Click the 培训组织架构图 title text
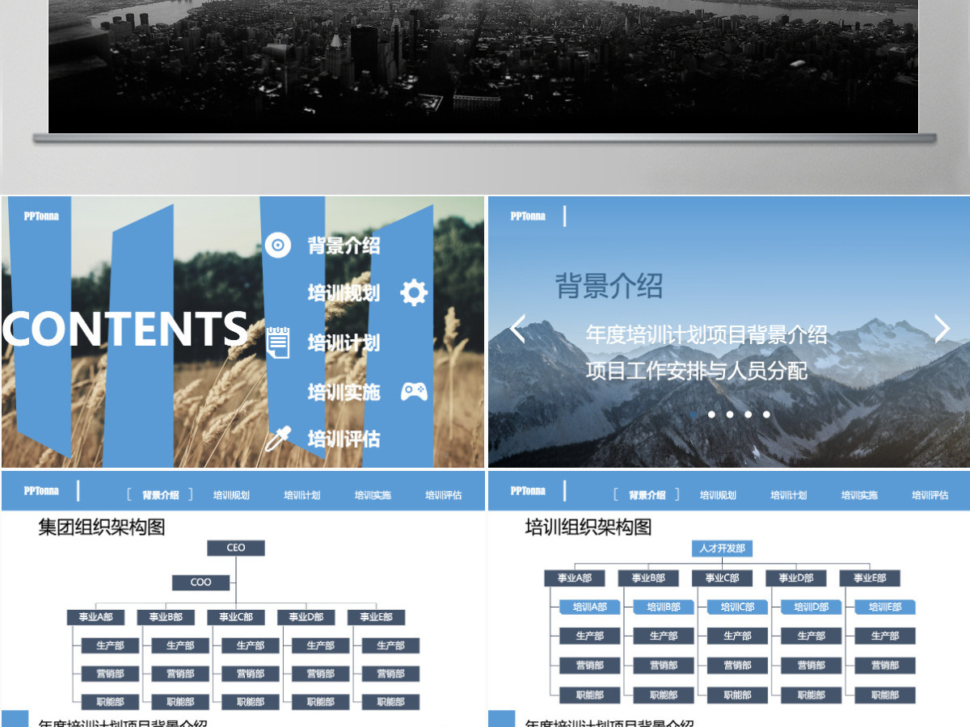Viewport: 970px width, 727px height. coord(588,527)
